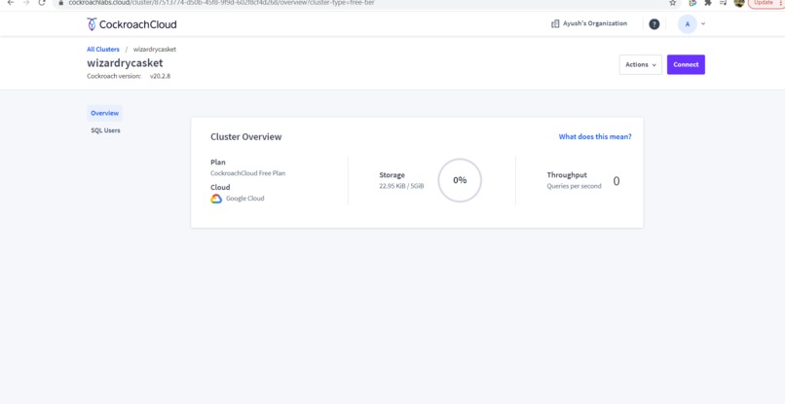Reload the page with the refresh icon
Image resolution: width=785 pixels, height=404 pixels.
click(42, 3)
